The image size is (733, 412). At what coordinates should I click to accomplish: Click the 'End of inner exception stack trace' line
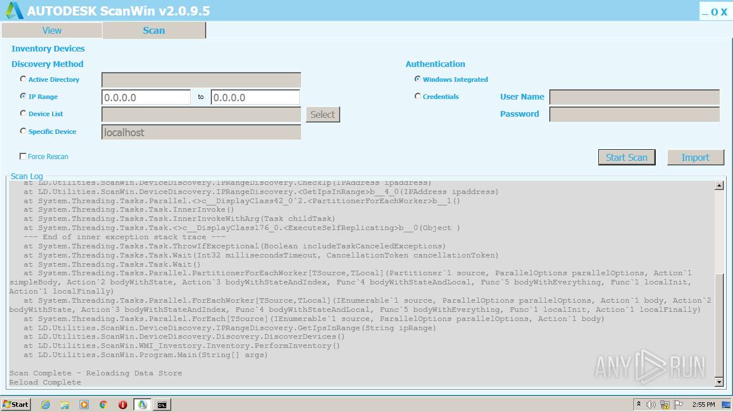[x=124, y=237]
